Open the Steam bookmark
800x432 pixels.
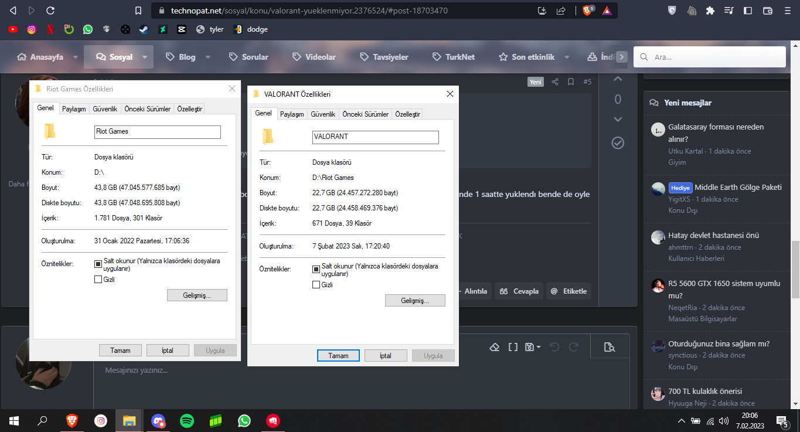click(x=144, y=29)
